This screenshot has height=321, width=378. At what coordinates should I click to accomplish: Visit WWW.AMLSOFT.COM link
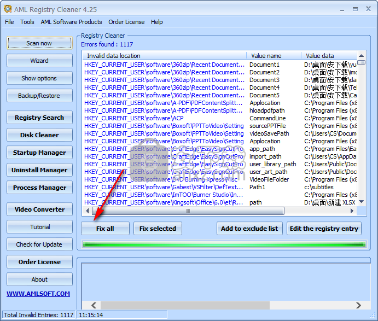click(38, 294)
